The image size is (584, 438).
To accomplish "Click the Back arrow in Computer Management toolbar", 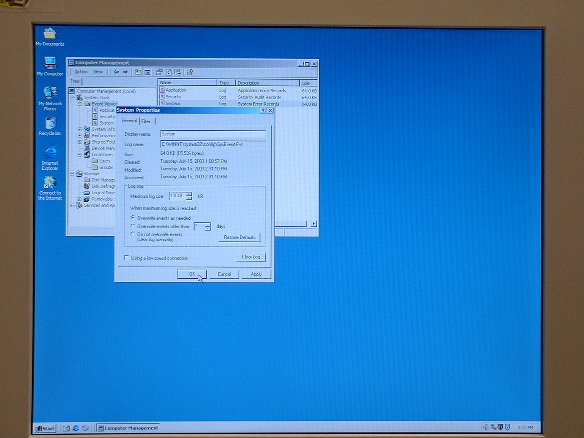I will 116,72.
